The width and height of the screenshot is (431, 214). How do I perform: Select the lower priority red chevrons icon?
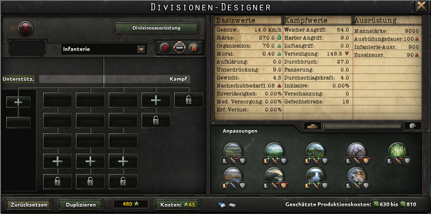[165, 48]
